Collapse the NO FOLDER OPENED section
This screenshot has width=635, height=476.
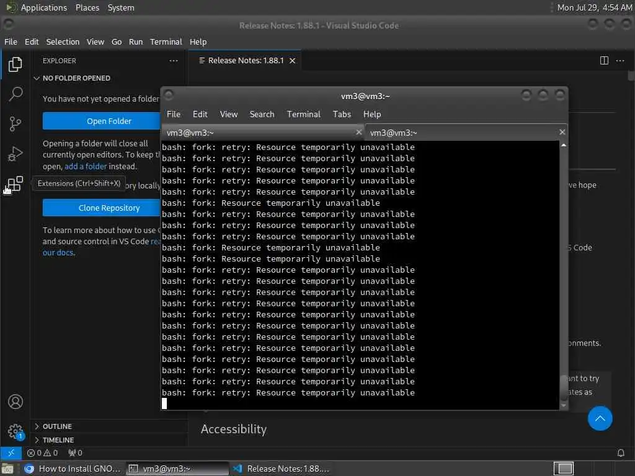(x=37, y=78)
